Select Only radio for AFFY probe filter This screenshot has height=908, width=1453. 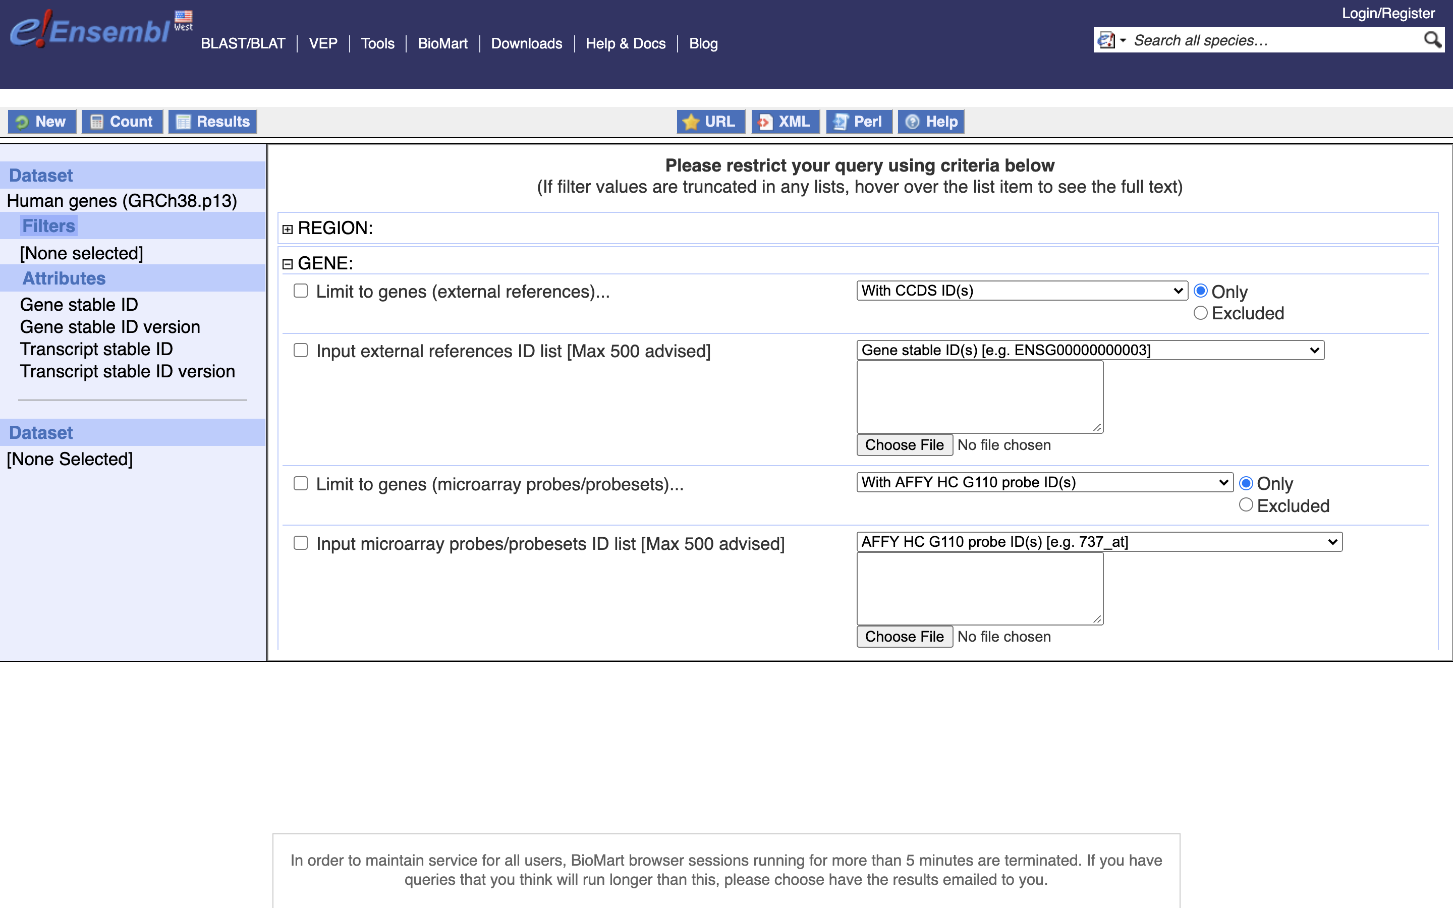(x=1247, y=483)
